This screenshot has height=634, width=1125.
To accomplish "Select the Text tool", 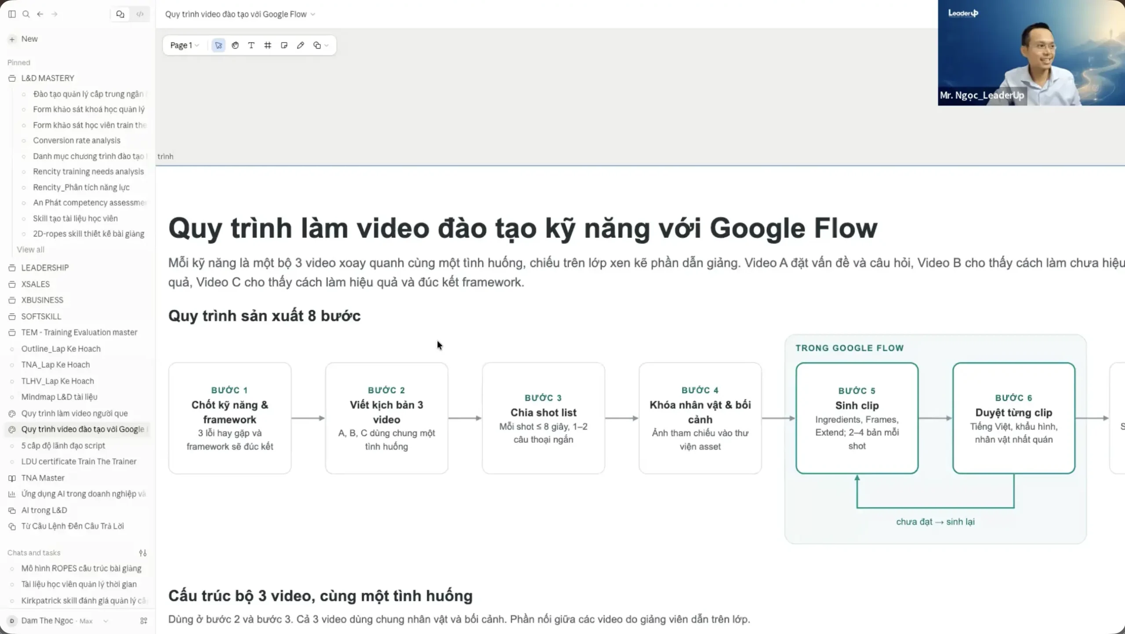I will pos(251,45).
